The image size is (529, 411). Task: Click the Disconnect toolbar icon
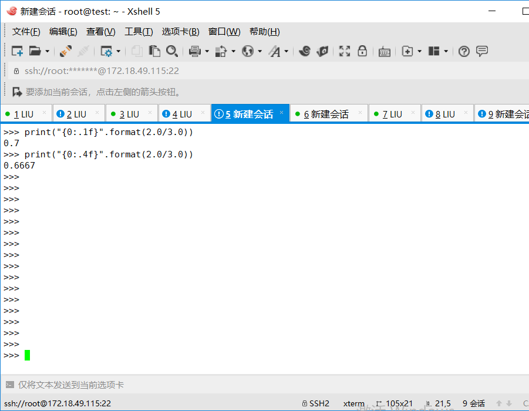83,51
